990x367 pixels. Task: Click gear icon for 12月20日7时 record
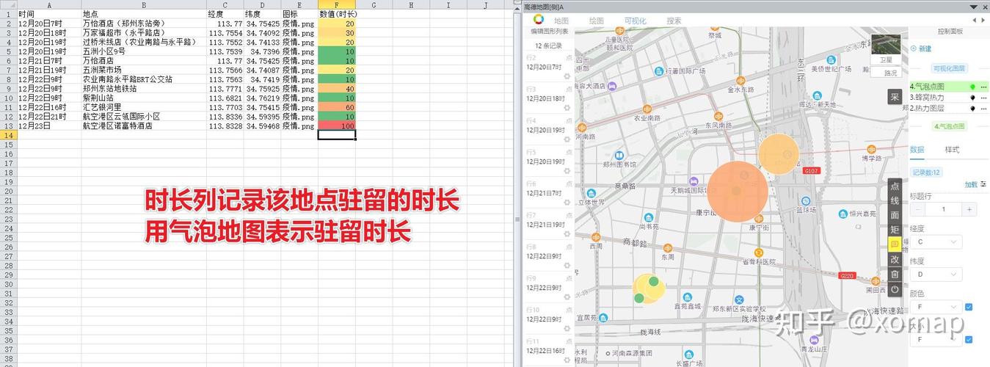click(567, 76)
